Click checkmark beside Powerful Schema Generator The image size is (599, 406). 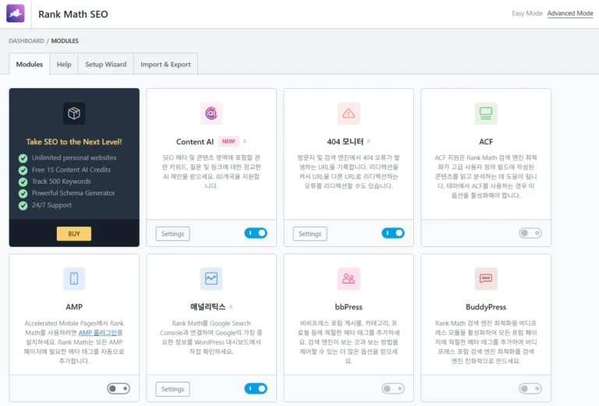(23, 193)
